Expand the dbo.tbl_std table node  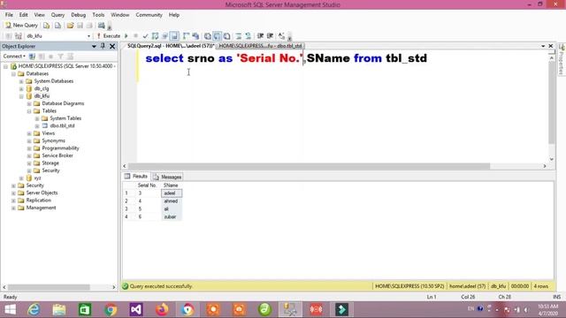click(x=37, y=126)
